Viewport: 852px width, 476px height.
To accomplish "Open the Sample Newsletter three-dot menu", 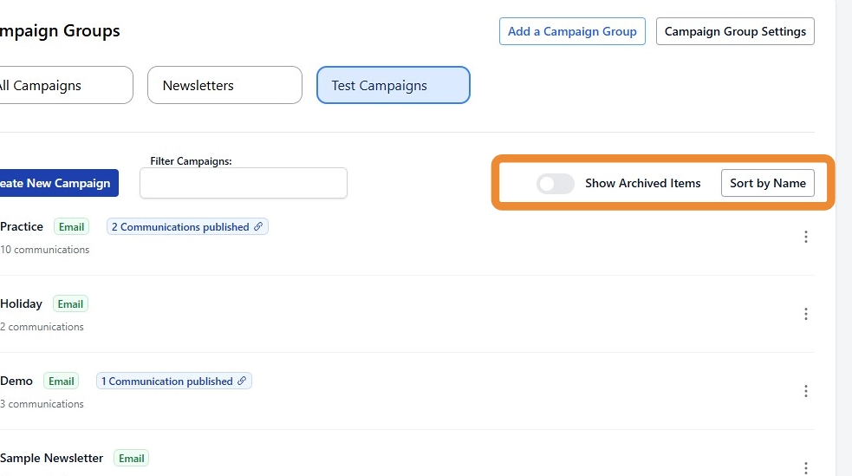I will (x=805, y=466).
